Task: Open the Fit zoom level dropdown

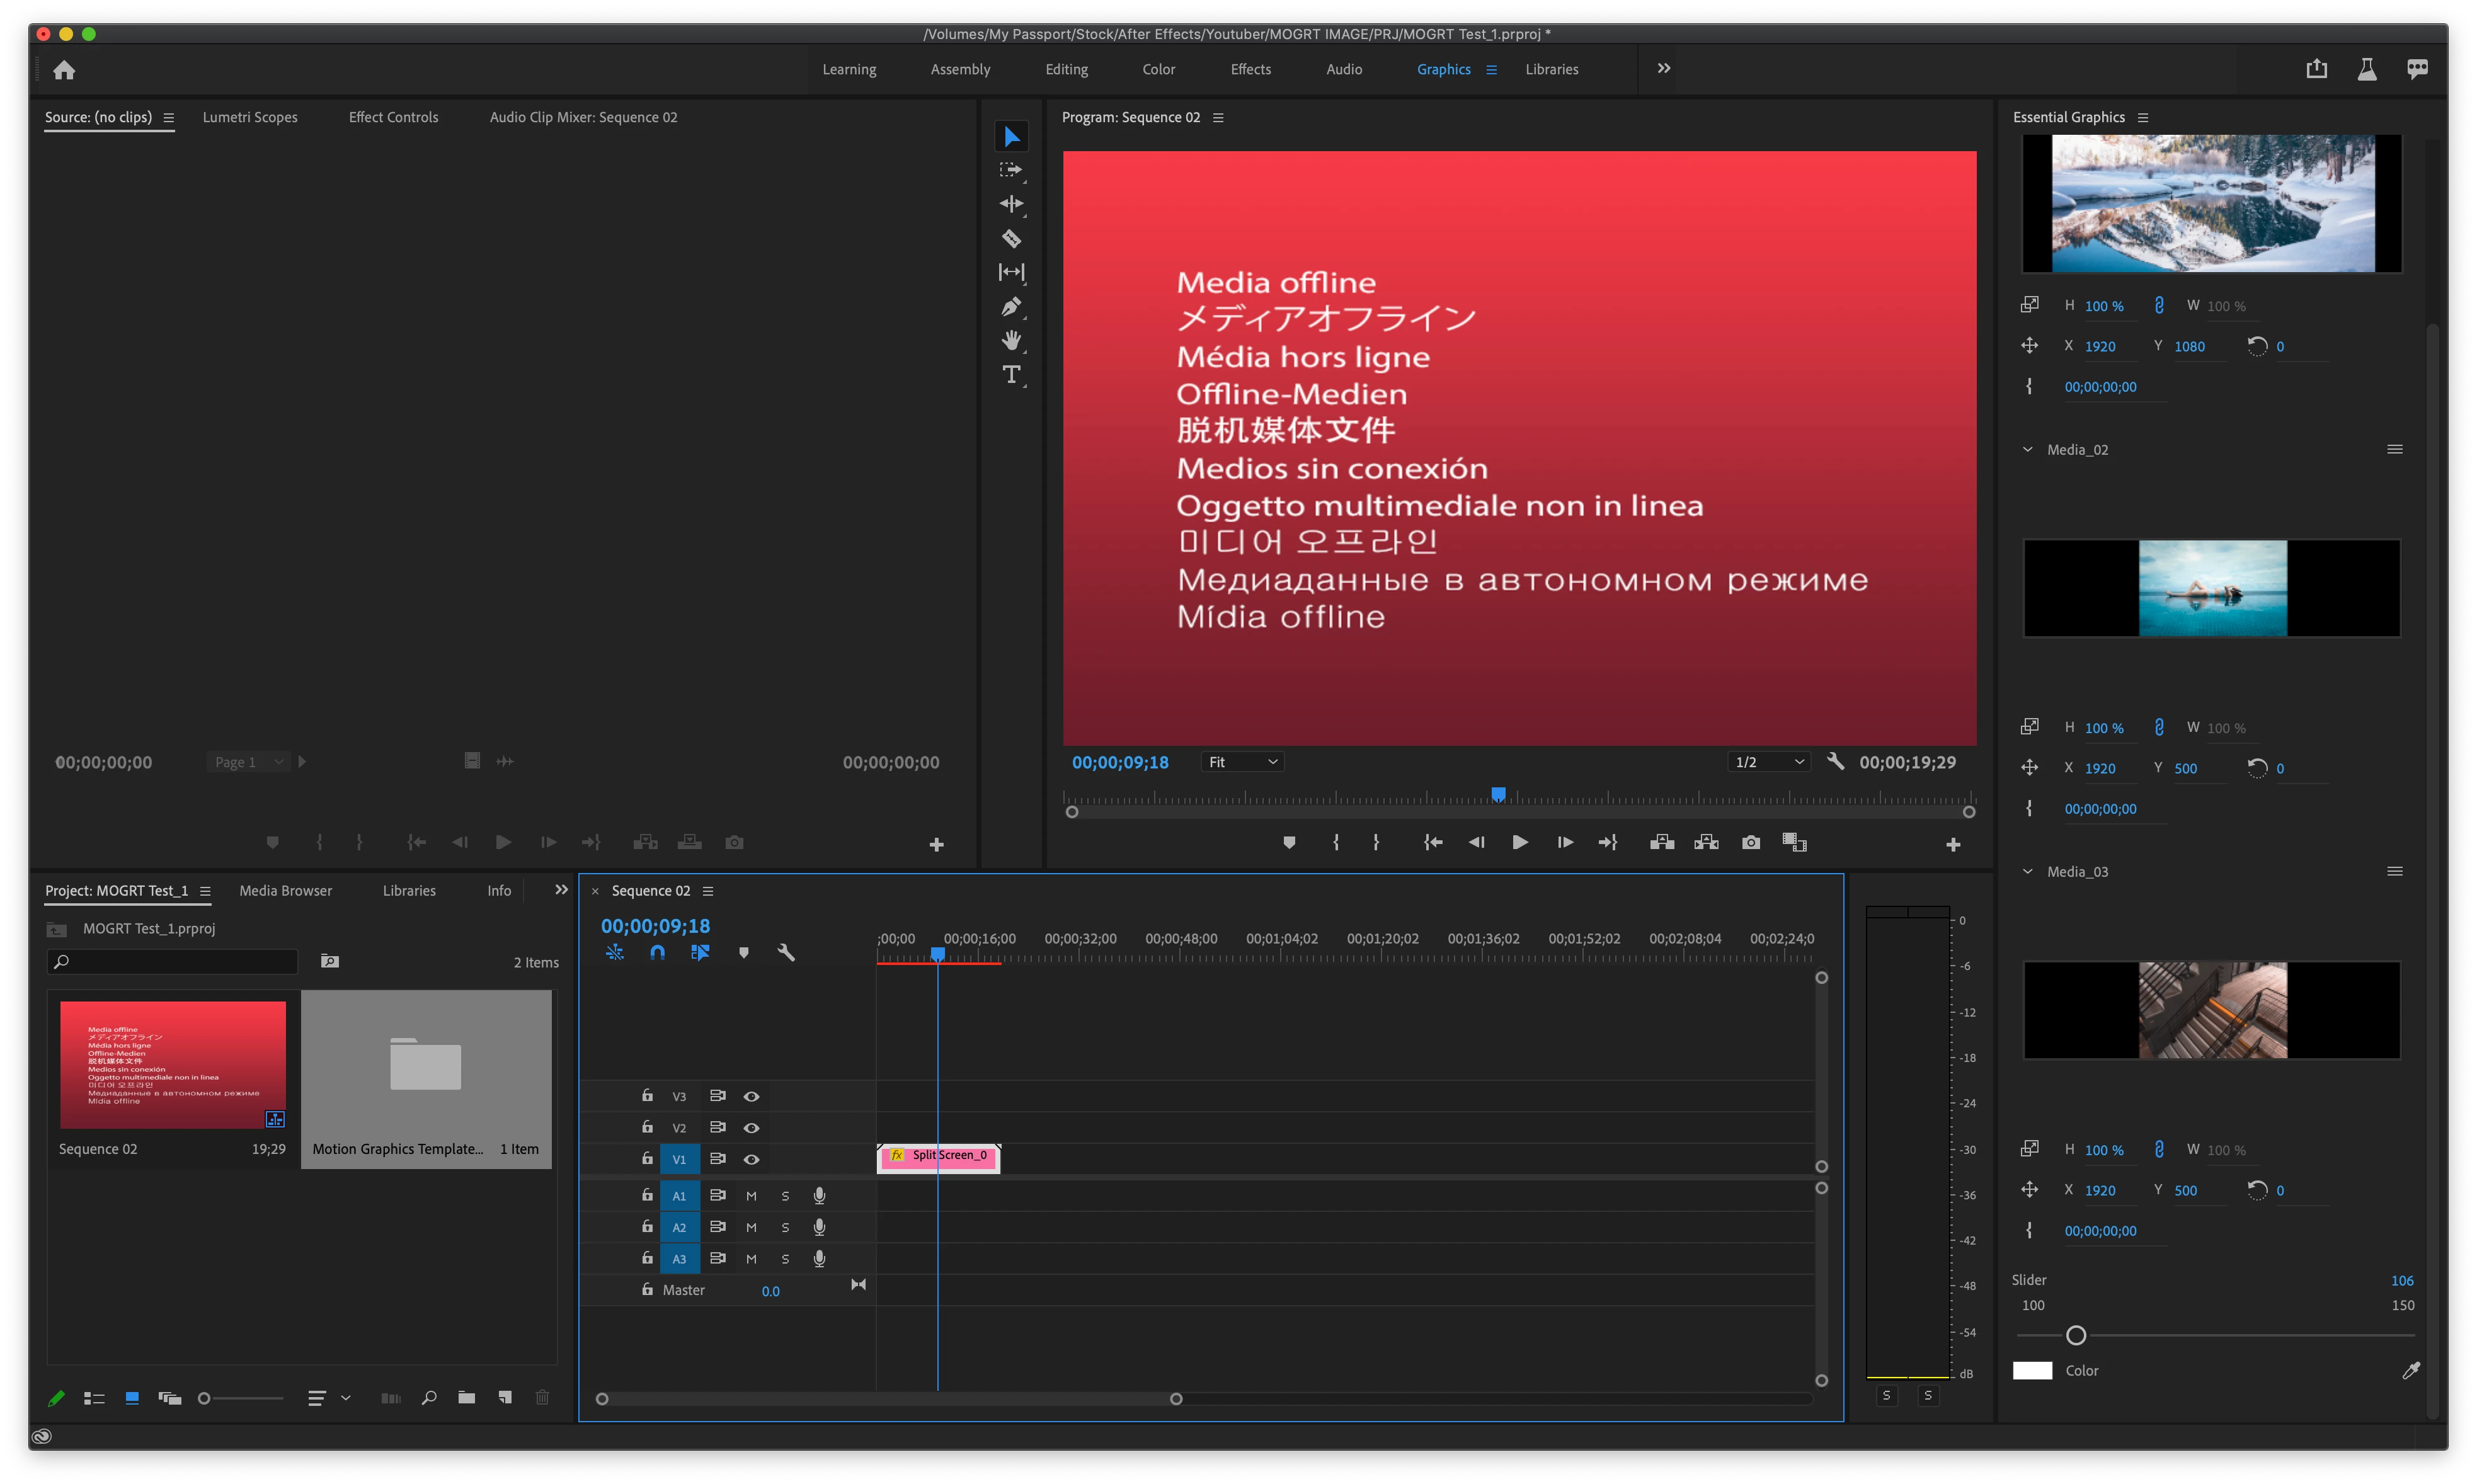Action: pyautogui.click(x=1242, y=762)
